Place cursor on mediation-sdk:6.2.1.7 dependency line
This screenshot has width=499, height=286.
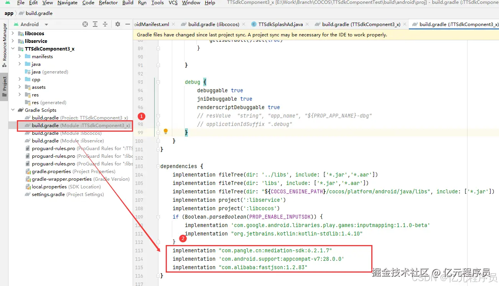click(252, 250)
